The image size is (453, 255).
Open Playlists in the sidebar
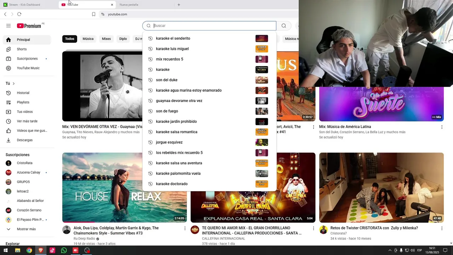[27, 102]
